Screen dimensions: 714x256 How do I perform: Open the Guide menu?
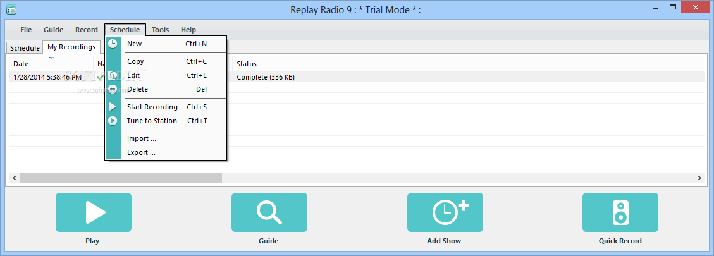[x=53, y=30]
